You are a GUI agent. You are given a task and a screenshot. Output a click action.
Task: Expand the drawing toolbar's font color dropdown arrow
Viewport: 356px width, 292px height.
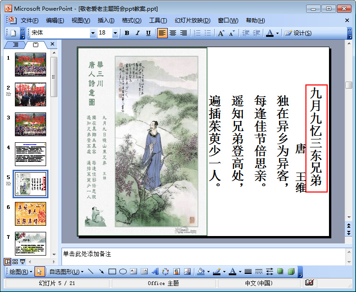pos(240,271)
